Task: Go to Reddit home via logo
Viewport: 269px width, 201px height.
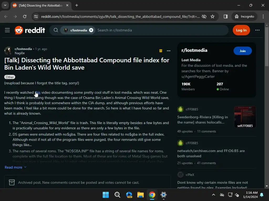Action: point(30,30)
